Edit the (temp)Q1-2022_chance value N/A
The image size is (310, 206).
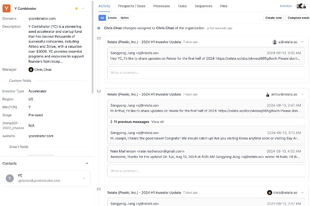tap(31, 126)
